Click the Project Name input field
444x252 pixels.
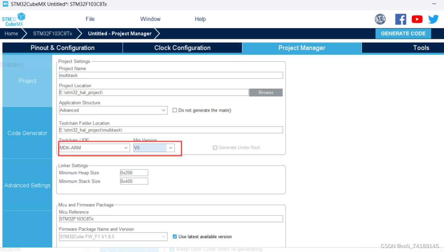(171, 75)
